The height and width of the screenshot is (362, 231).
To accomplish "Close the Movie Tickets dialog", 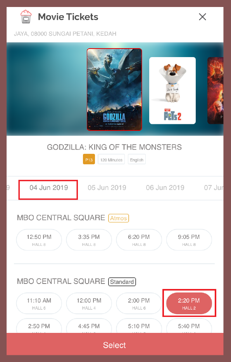I will 202,17.
